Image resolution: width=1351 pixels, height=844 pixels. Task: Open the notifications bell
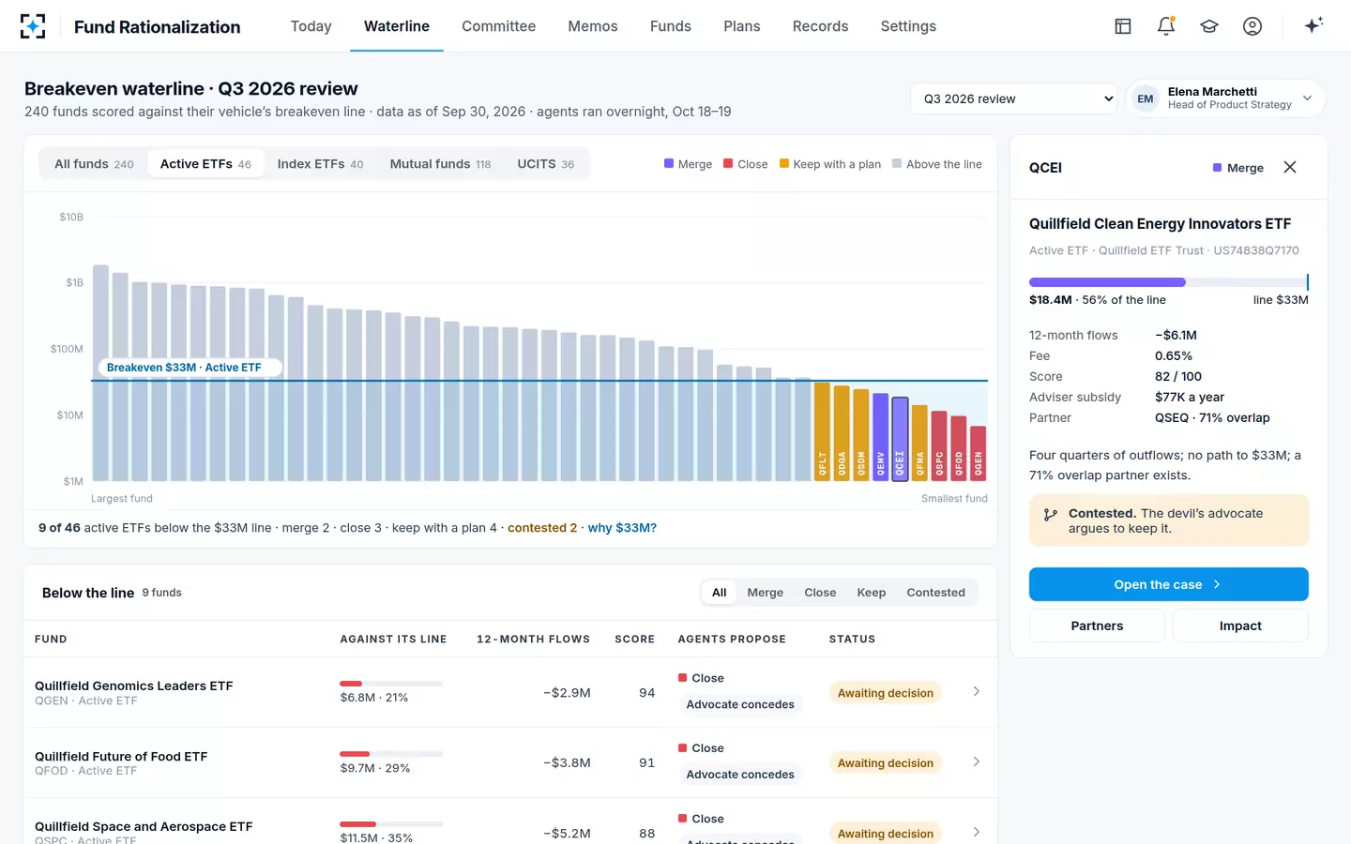[1166, 26]
